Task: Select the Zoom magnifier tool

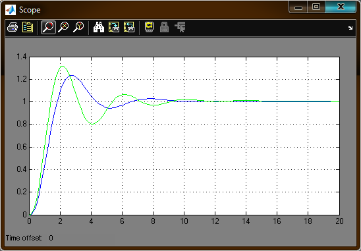Action: tap(48, 27)
